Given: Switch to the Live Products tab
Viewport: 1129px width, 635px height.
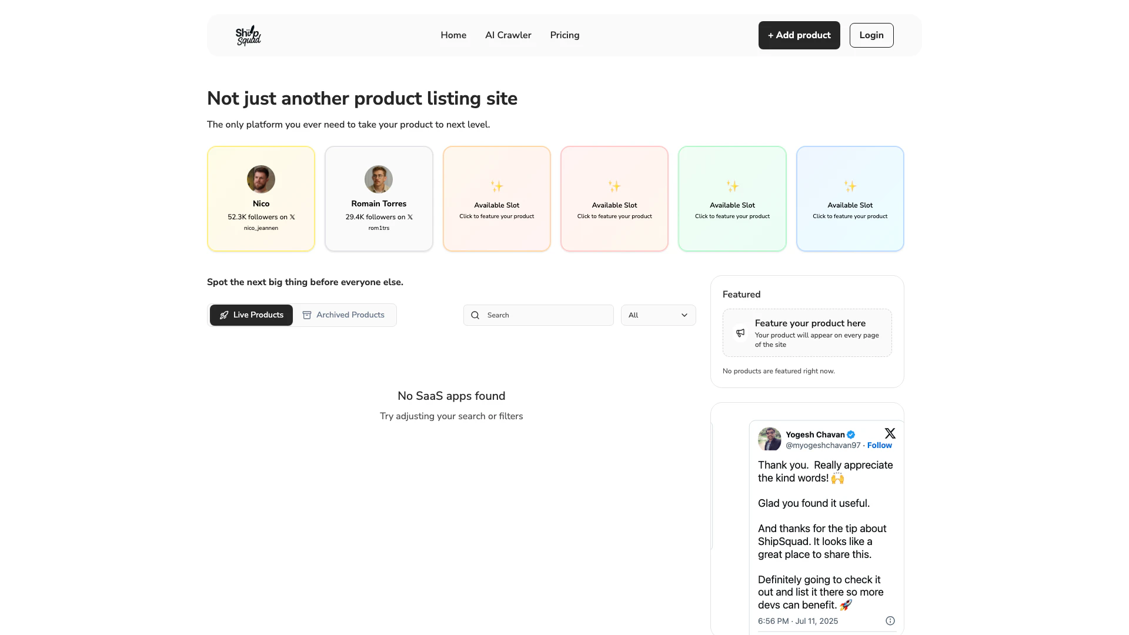Looking at the screenshot, I should (x=251, y=315).
